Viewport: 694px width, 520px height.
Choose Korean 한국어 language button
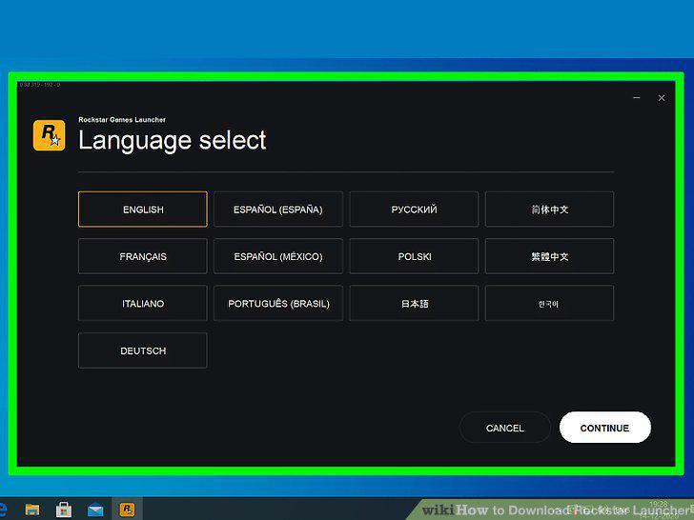click(x=549, y=303)
